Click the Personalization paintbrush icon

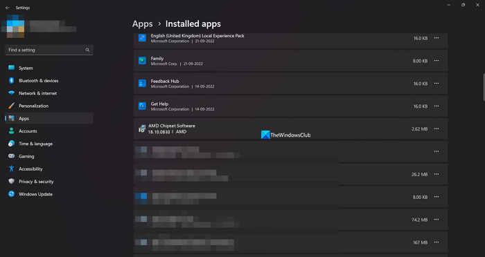click(x=12, y=106)
